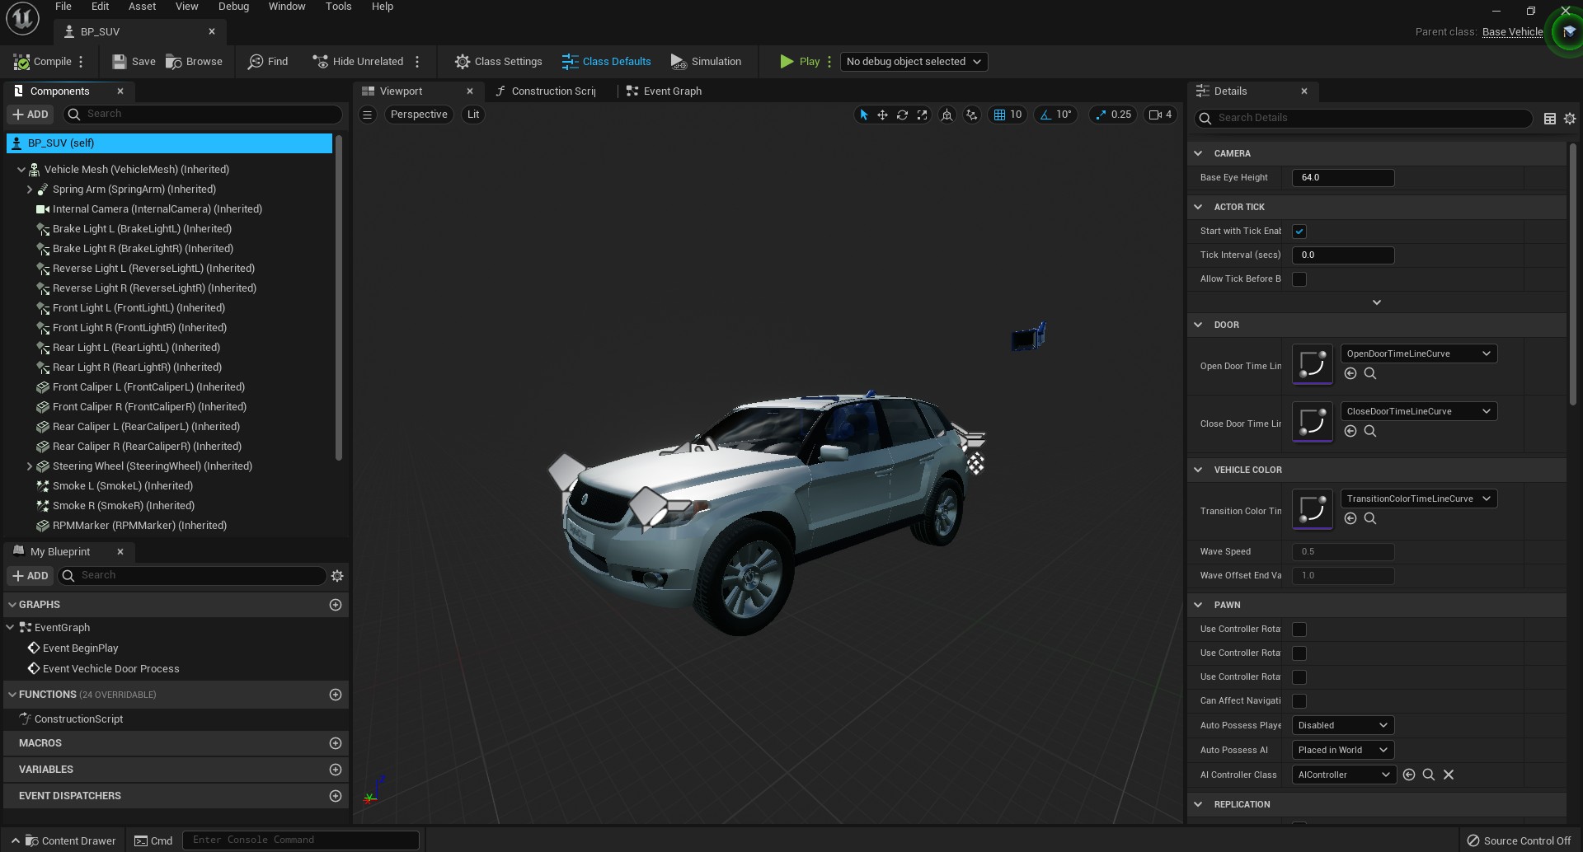
Task: Click the Enter Console Command field
Action: [300, 839]
